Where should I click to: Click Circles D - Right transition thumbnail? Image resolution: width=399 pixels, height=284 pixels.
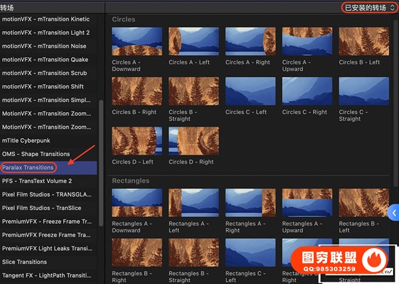[x=194, y=141]
